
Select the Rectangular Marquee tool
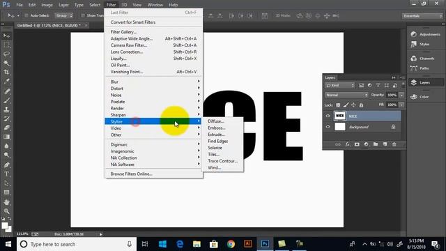tap(6, 45)
